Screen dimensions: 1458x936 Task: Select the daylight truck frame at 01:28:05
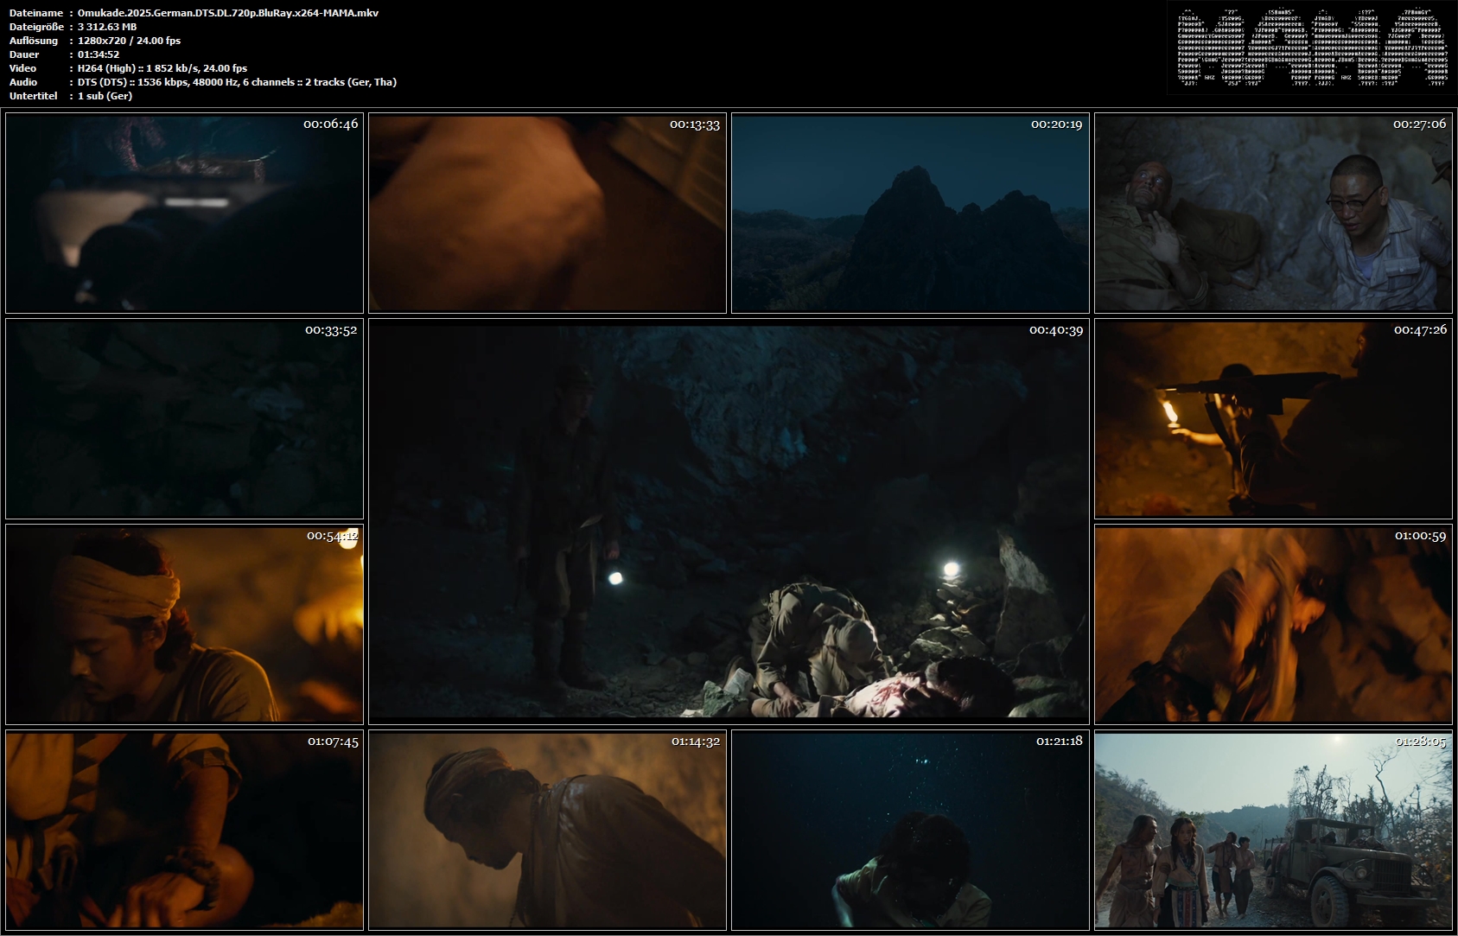click(1273, 830)
